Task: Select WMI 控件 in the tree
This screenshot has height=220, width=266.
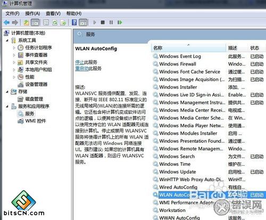Action: (36, 121)
